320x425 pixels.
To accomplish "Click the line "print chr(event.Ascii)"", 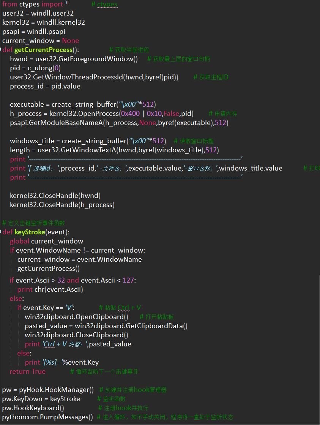I will [50, 289].
